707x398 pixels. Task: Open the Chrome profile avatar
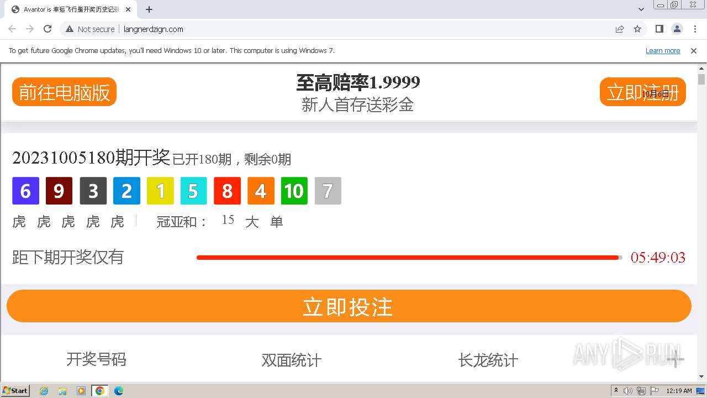pyautogui.click(x=677, y=29)
